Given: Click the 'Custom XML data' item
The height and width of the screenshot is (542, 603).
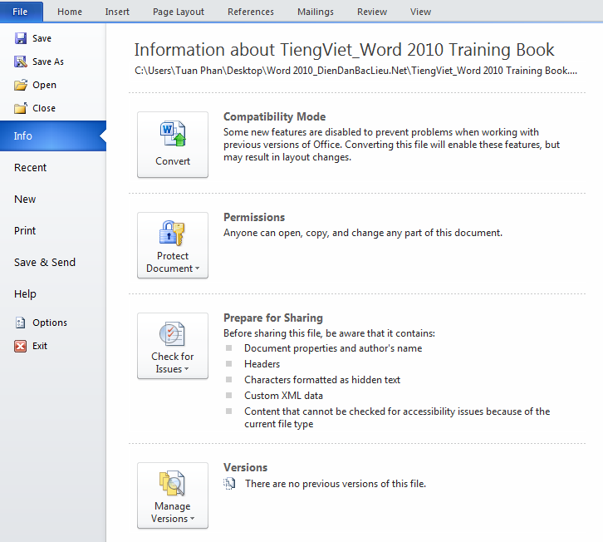Looking at the screenshot, I should pyautogui.click(x=283, y=396).
